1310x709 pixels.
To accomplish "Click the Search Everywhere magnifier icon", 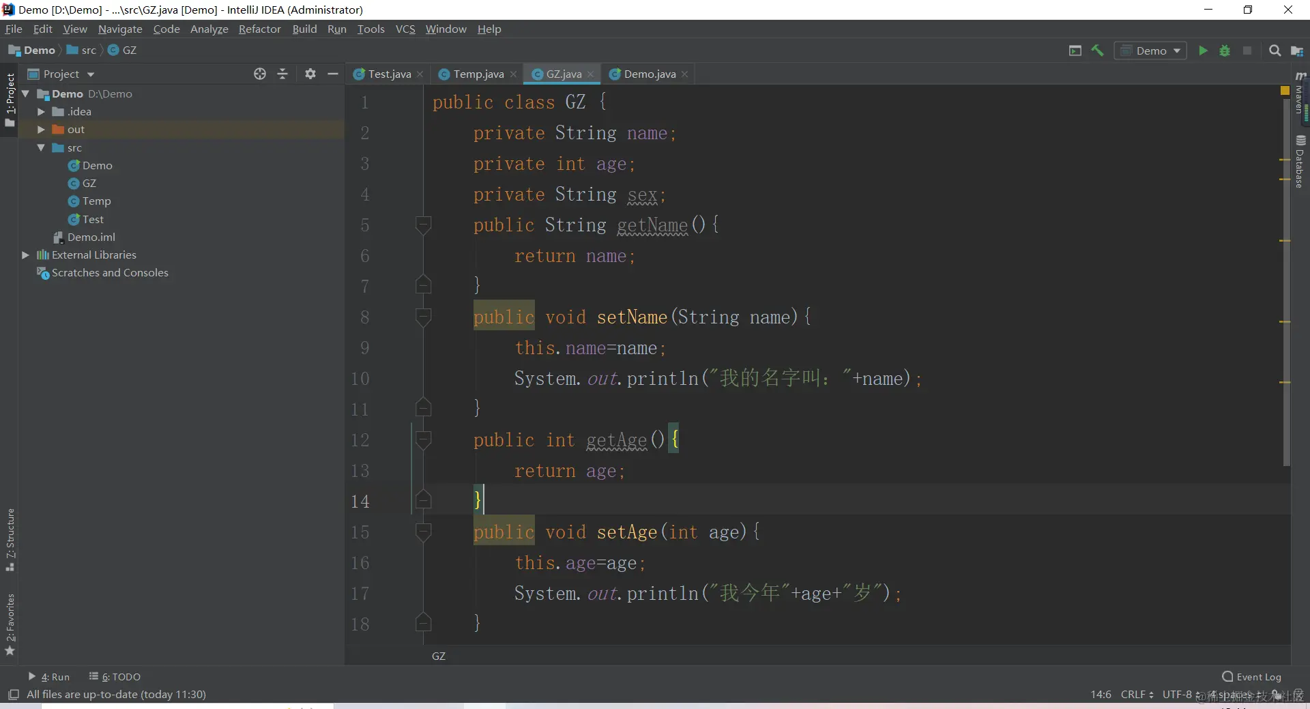I will pyautogui.click(x=1275, y=50).
